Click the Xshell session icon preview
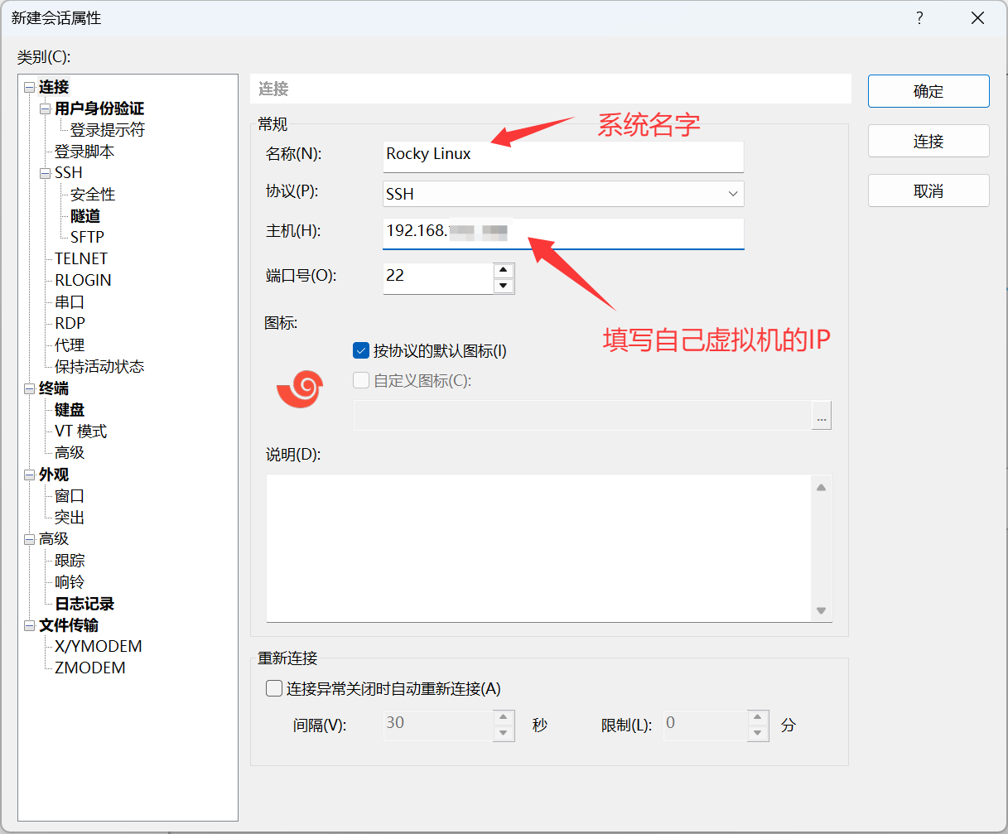The width and height of the screenshot is (1008, 834). click(299, 388)
